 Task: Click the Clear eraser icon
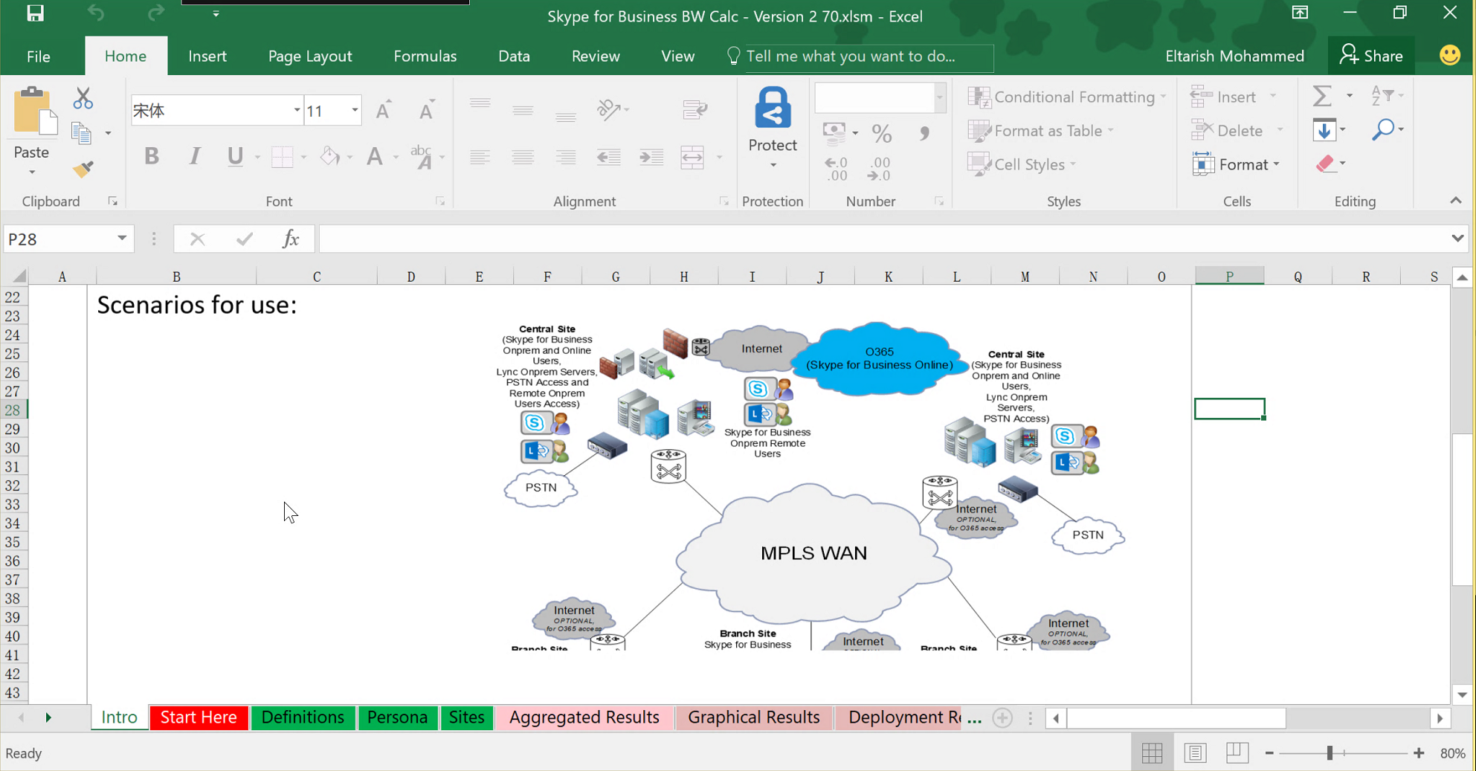(x=1325, y=164)
